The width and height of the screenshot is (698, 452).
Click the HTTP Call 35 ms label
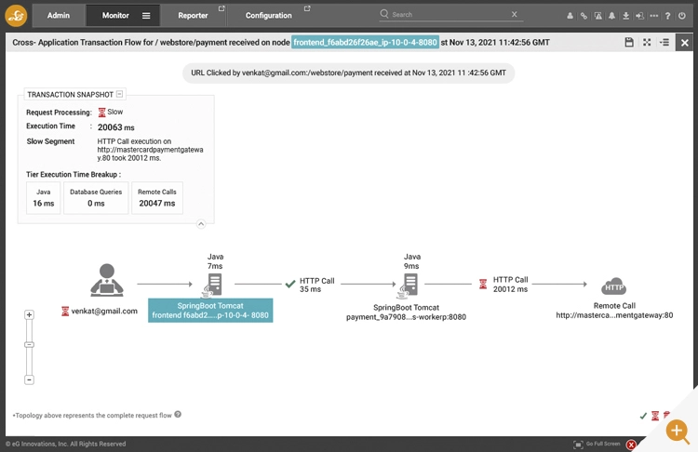pos(316,285)
